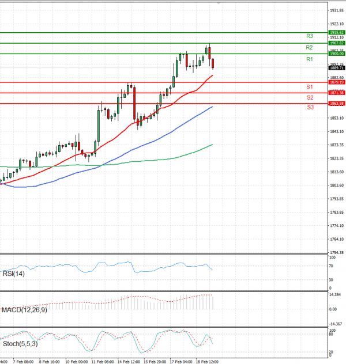This screenshot has width=346, height=364.
Task: Click the green moving average line
Action: [x=173, y=157]
